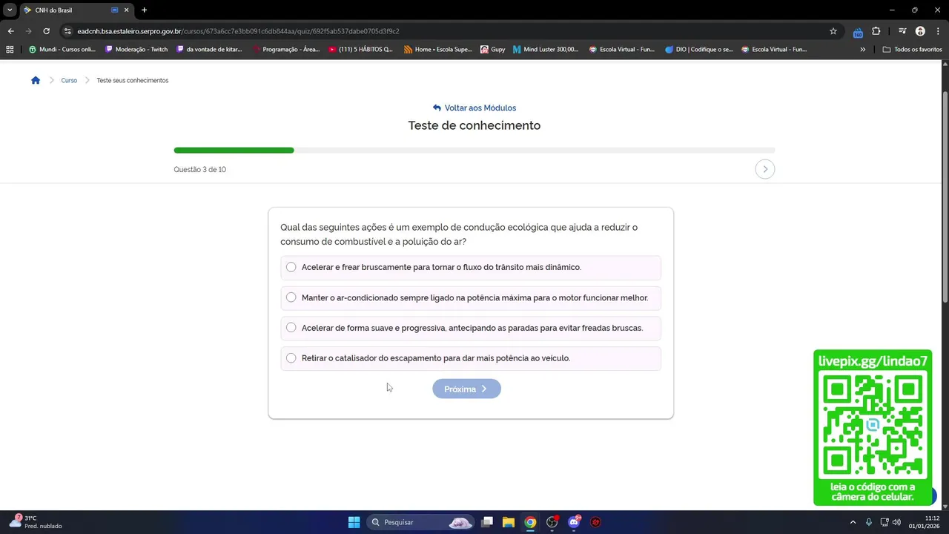The image size is (949, 534).
Task: Open the tab search dropdown arrow
Action: coord(10,10)
